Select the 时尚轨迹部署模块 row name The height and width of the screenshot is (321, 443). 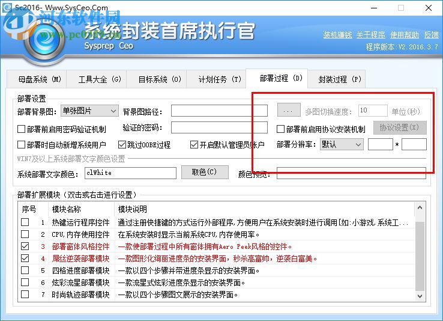pos(80,295)
